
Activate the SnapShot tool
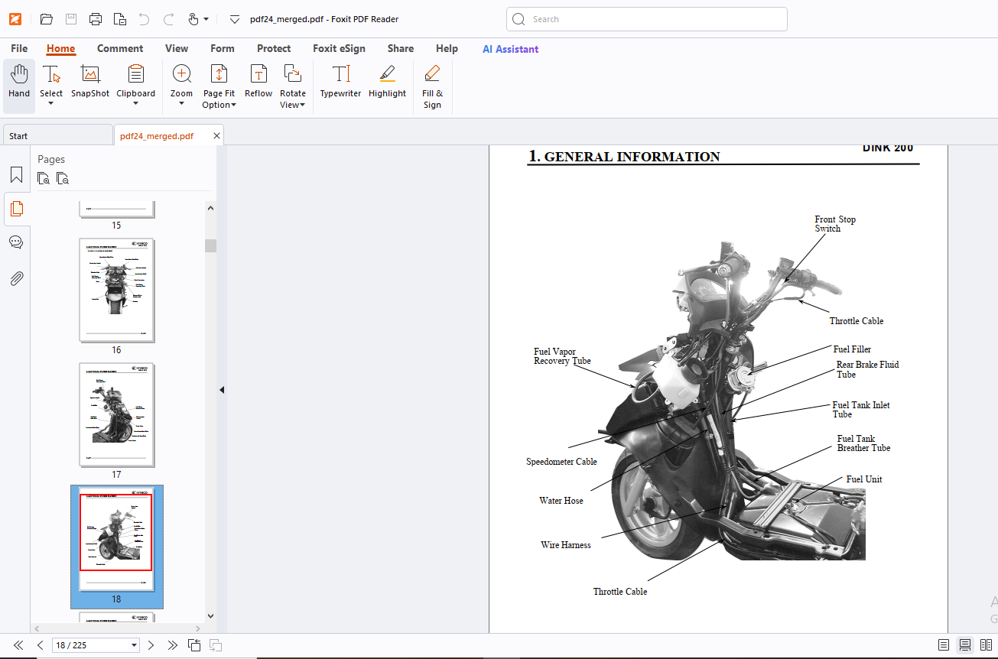click(90, 82)
